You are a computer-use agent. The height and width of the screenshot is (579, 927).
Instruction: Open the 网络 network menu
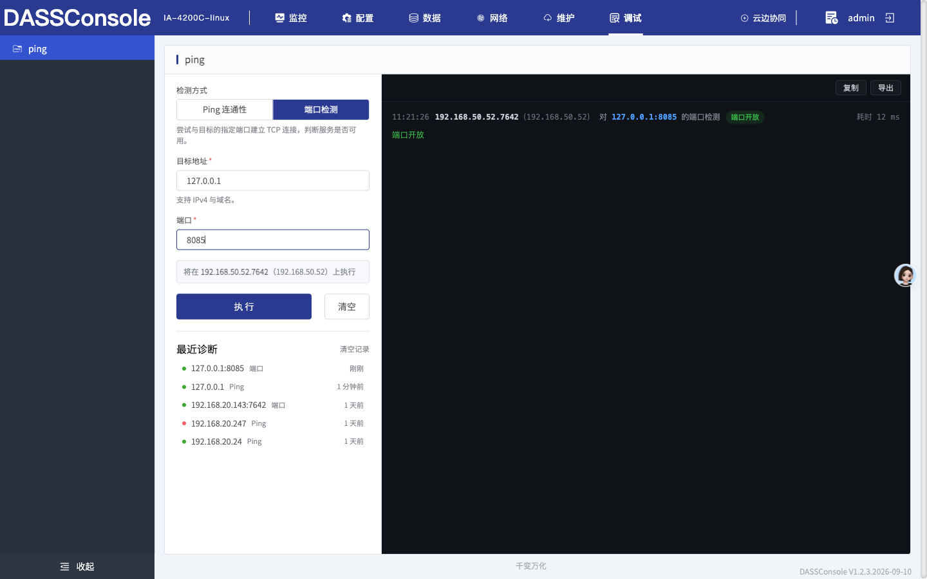click(x=492, y=18)
